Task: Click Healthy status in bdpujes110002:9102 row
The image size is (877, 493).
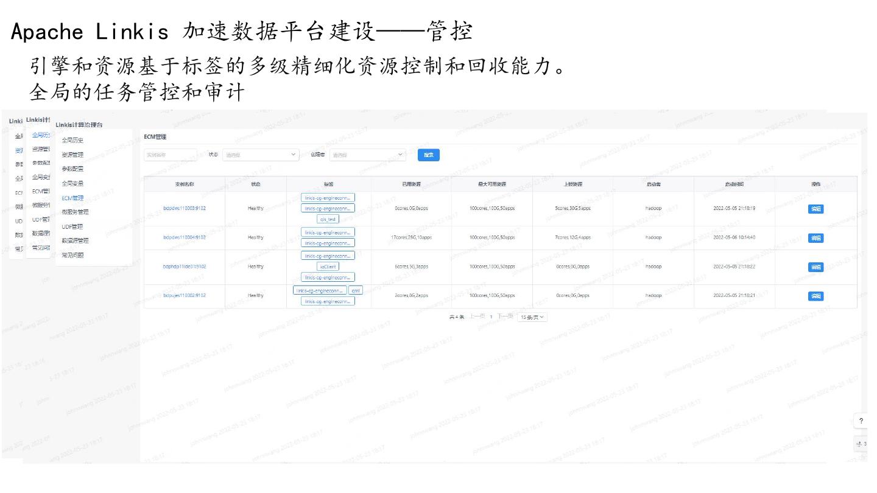Action: (256, 295)
